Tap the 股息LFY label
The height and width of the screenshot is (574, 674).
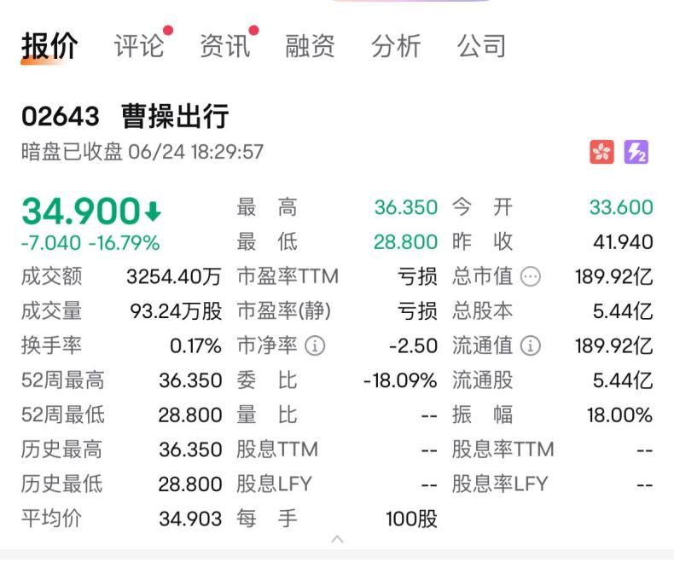274,484
